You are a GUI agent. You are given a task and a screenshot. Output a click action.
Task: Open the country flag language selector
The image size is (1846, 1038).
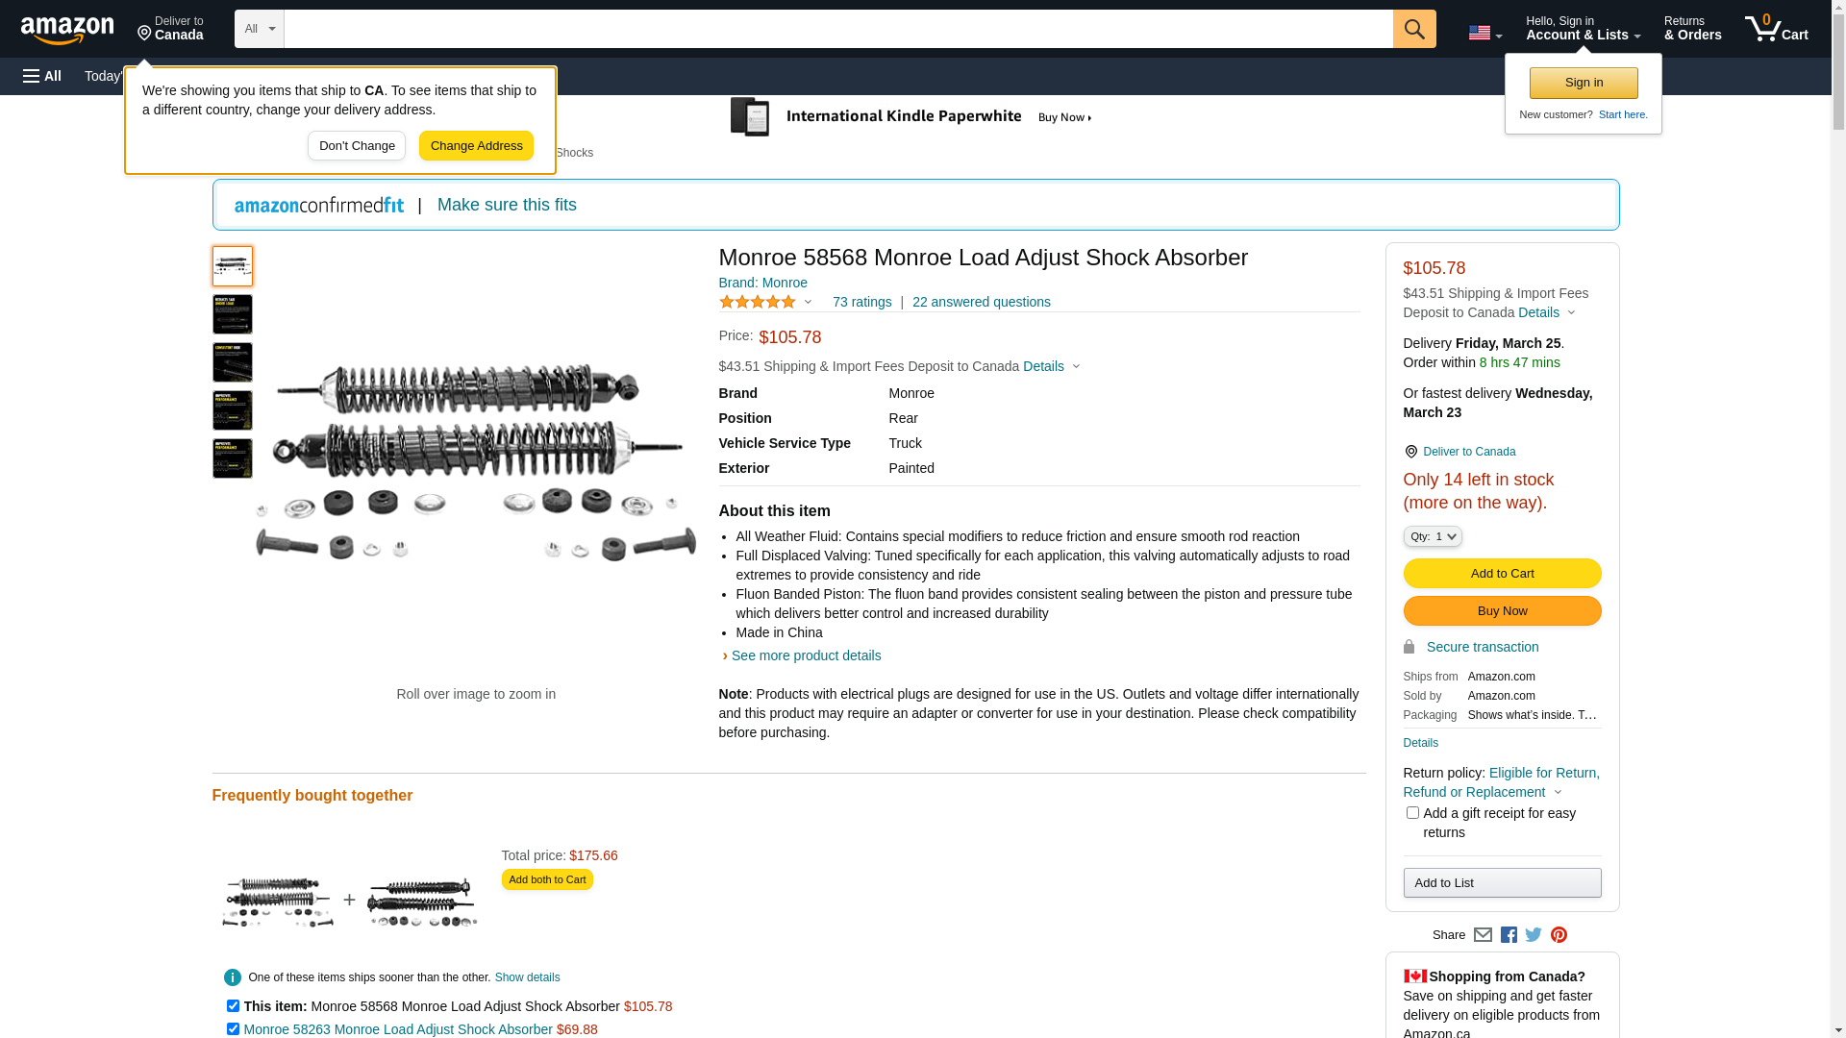tap(1484, 33)
